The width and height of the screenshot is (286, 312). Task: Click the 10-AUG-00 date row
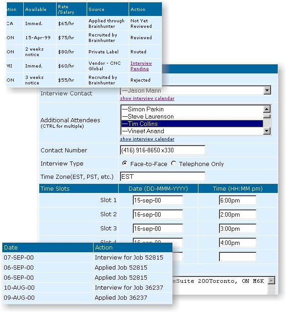tap(47, 287)
